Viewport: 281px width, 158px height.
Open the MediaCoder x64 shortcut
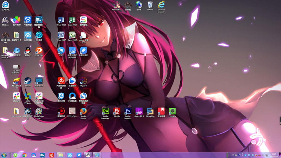pos(39,111)
